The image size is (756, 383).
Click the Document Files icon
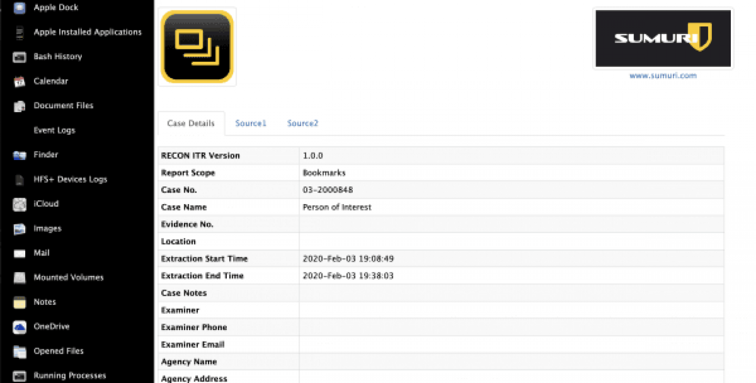(19, 105)
